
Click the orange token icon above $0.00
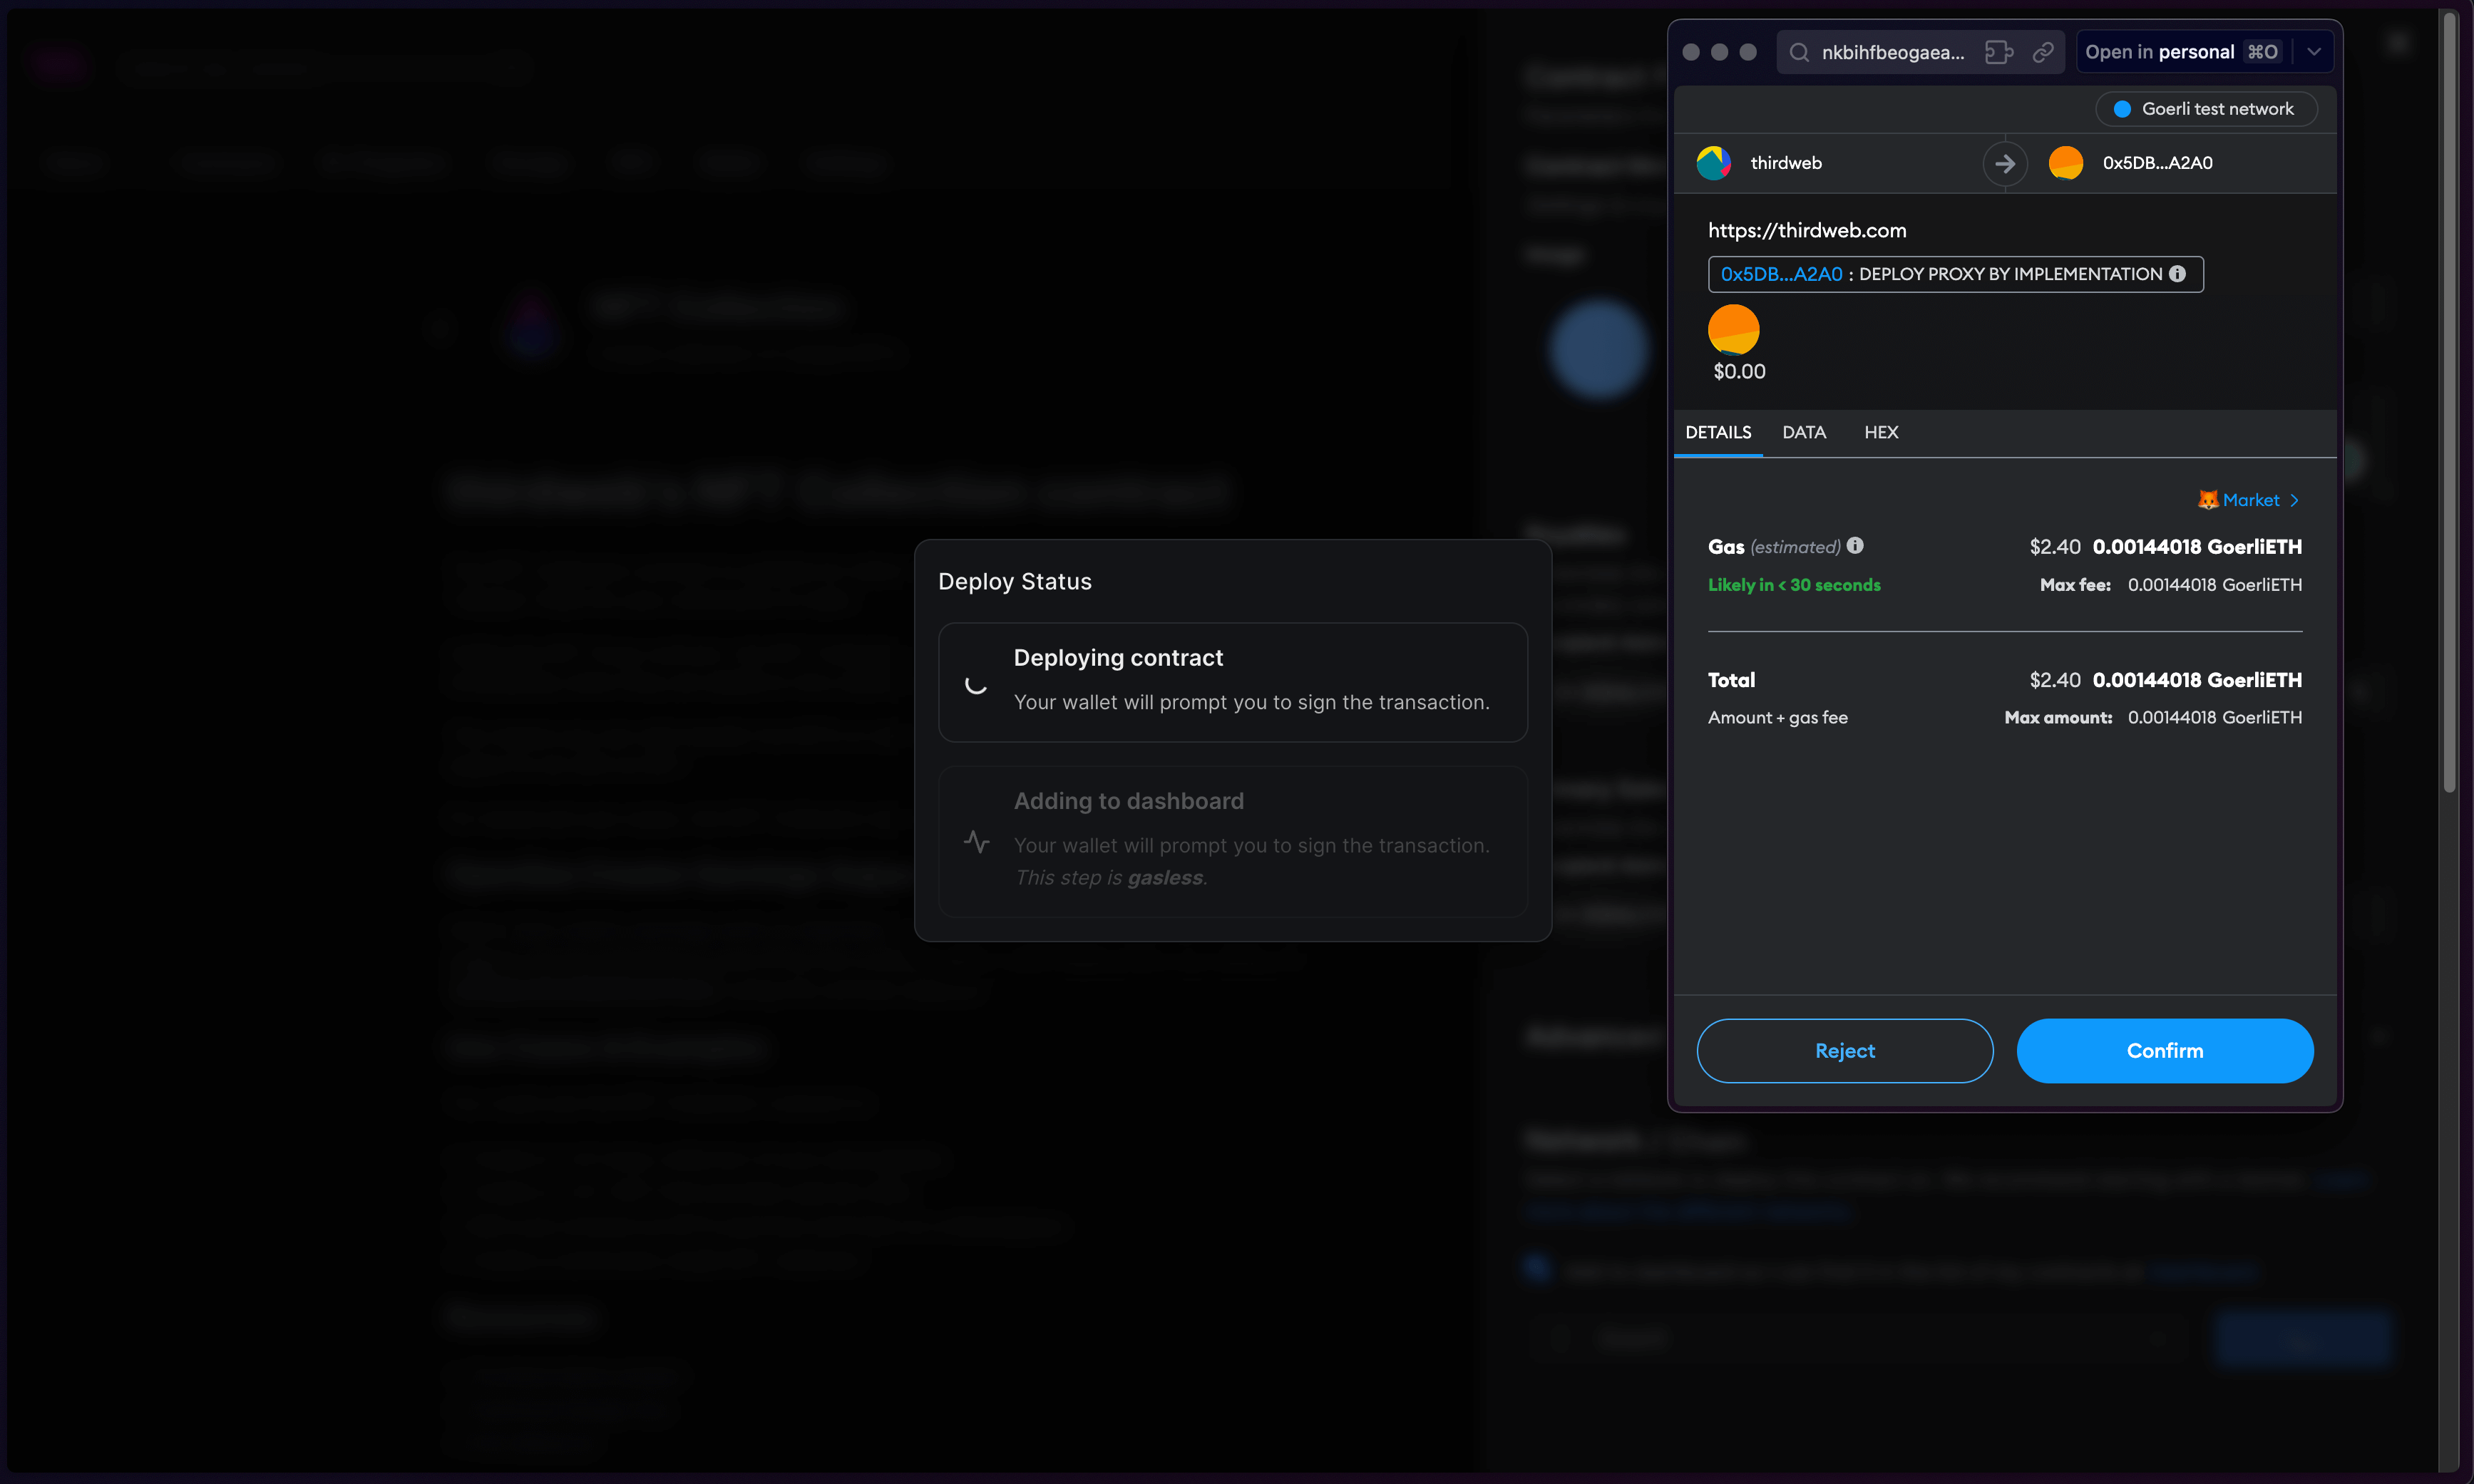(1733, 329)
